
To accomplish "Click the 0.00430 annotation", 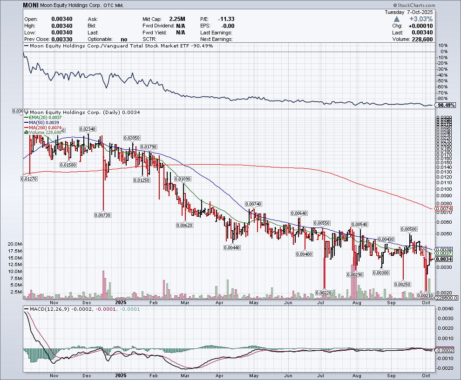I will click(386, 240).
